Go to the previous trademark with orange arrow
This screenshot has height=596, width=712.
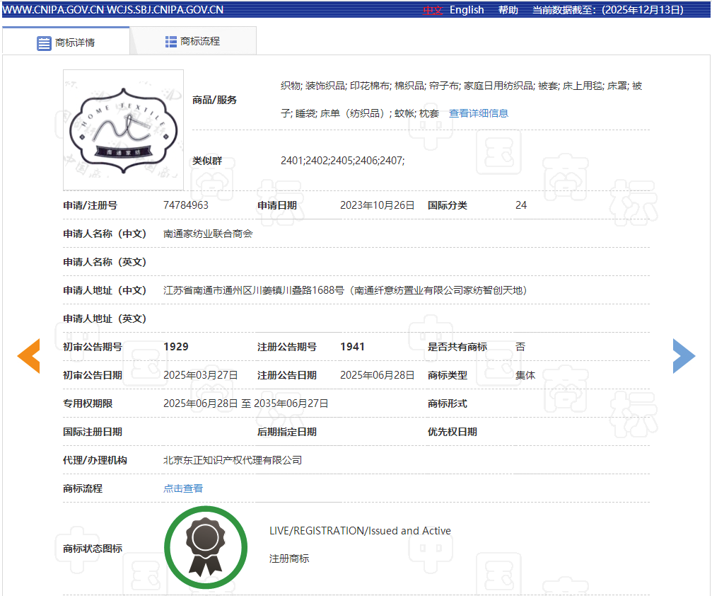[29, 356]
